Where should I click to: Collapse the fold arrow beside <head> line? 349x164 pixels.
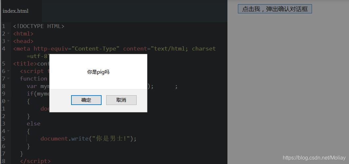(8, 41)
